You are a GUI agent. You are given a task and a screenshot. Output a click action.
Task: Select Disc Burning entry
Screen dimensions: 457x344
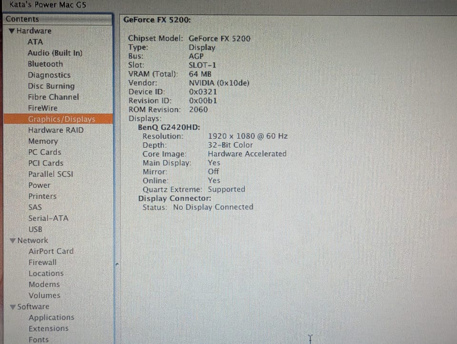[51, 86]
